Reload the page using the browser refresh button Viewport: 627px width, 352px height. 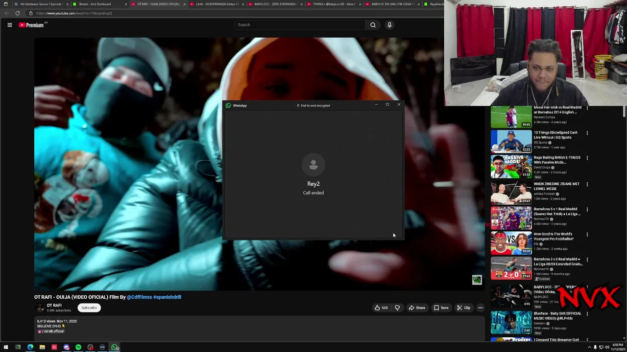[x=18, y=13]
